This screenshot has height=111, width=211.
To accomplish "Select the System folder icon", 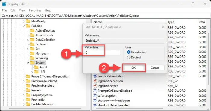I will (x=32, y=62).
